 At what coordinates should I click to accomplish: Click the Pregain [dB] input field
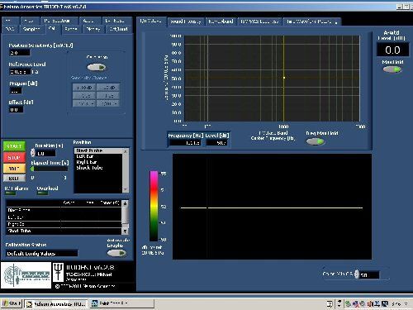[16, 91]
